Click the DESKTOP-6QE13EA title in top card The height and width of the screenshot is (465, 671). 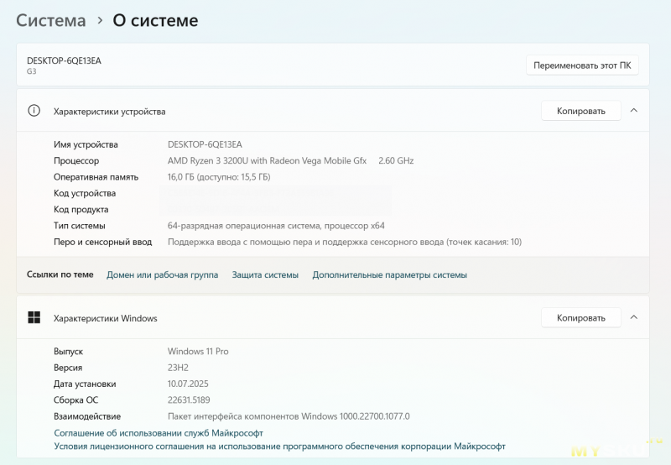(64, 60)
